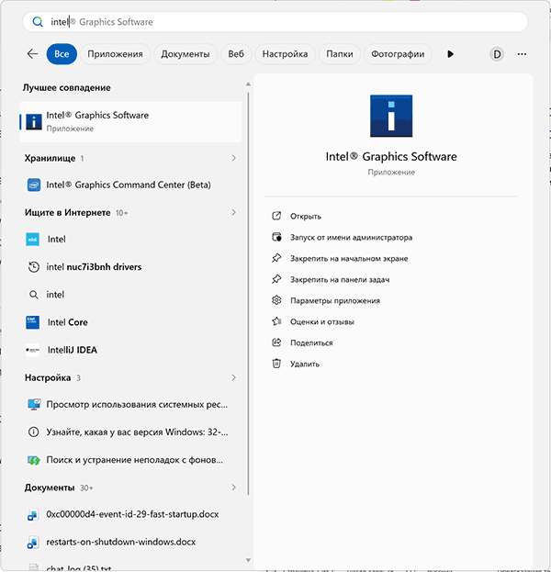Viewport: 551px width, 572px height.
Task: Open restarts-on-shutdown-windows.docx text
Action: pyautogui.click(x=121, y=542)
